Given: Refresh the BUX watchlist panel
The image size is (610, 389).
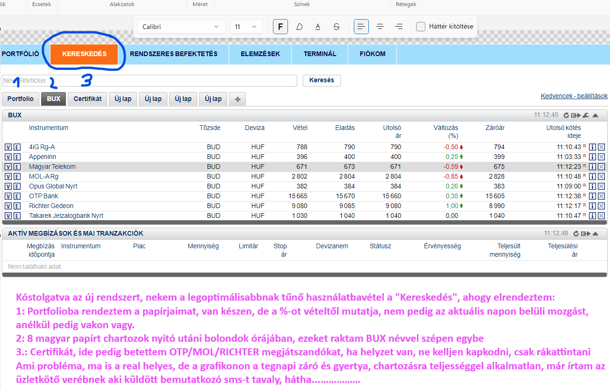Looking at the screenshot, I should (566, 115).
